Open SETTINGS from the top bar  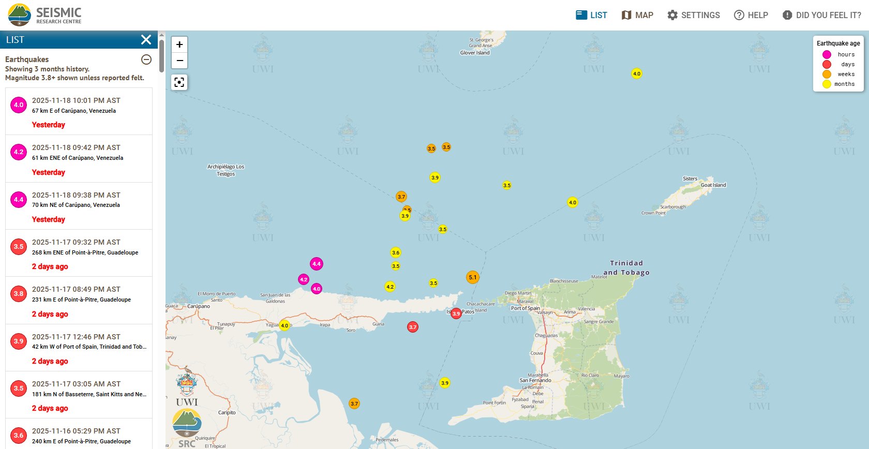pyautogui.click(x=693, y=15)
